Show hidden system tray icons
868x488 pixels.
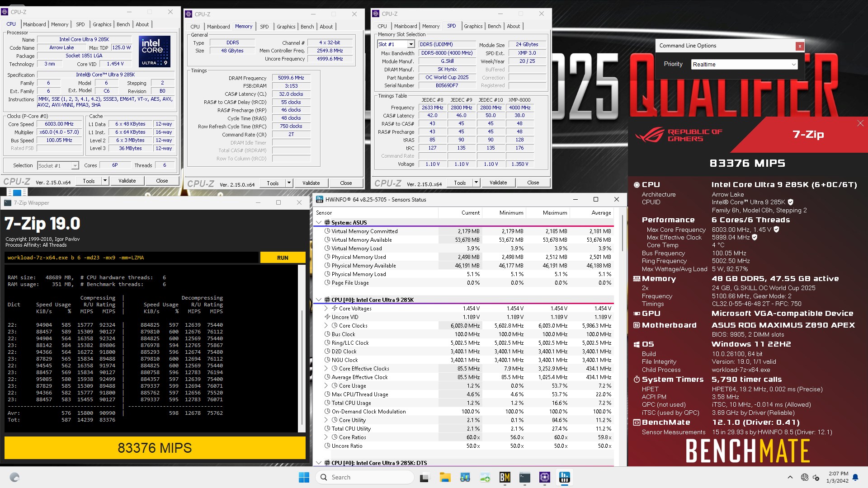(x=790, y=477)
